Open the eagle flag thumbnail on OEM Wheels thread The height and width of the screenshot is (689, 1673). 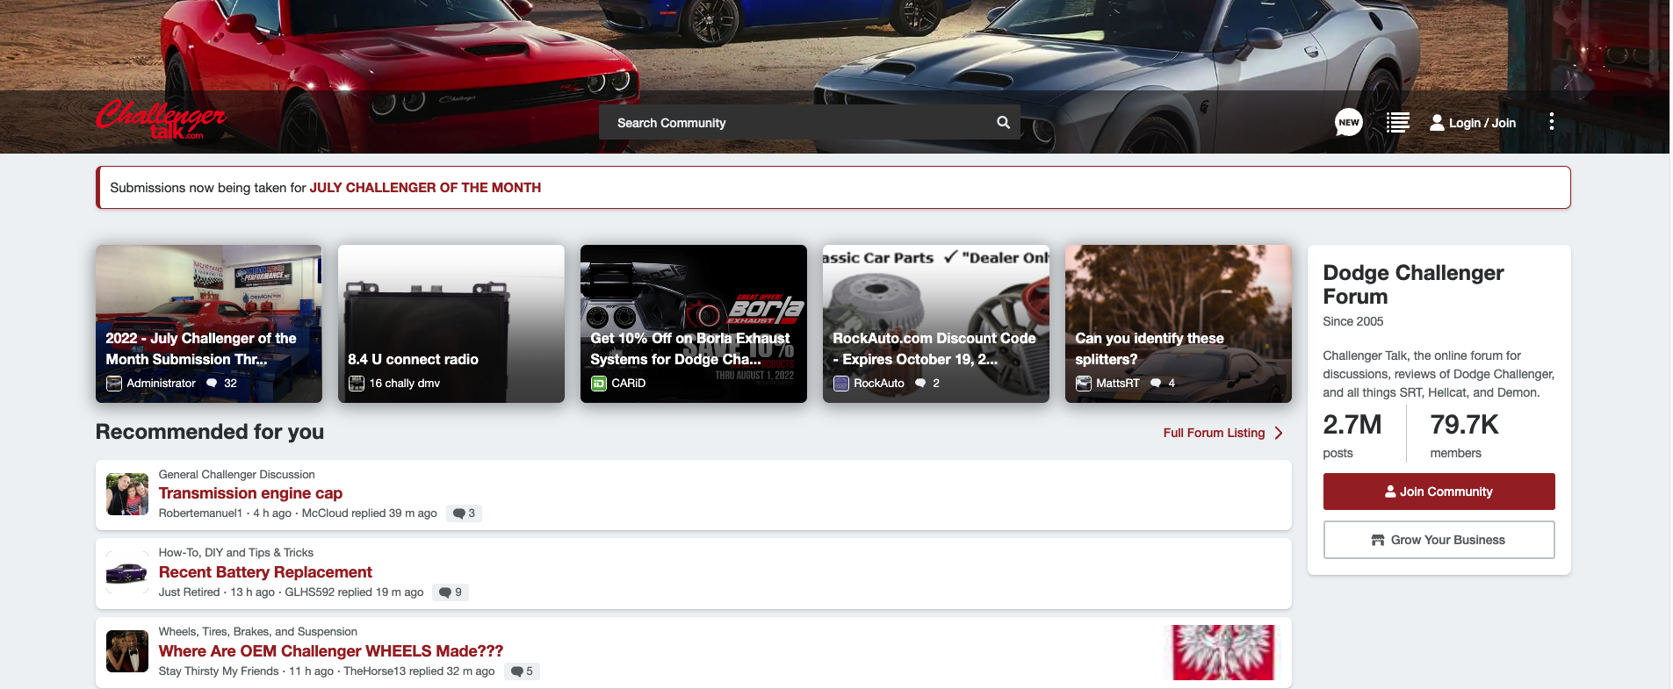click(x=1223, y=652)
